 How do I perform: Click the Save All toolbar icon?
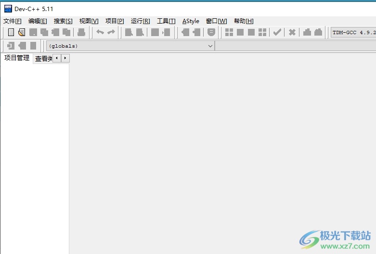coord(44,32)
